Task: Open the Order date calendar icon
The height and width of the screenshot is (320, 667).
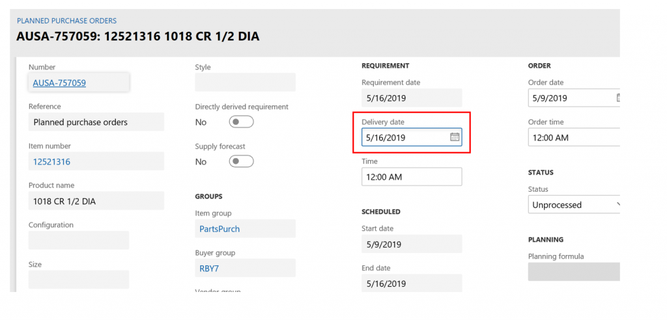Action: point(617,98)
